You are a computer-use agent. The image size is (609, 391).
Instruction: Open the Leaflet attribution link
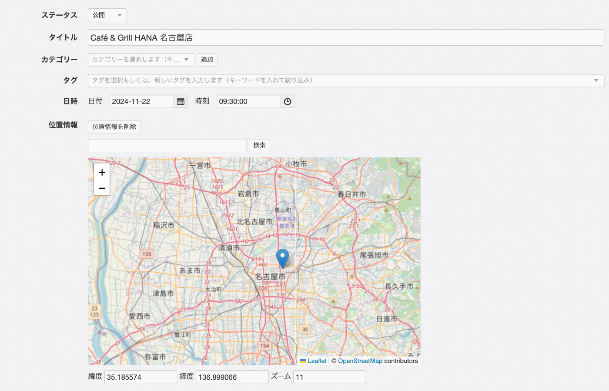point(317,361)
